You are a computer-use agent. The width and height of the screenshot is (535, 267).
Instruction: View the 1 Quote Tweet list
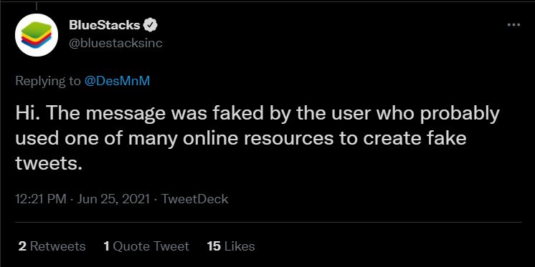click(146, 246)
